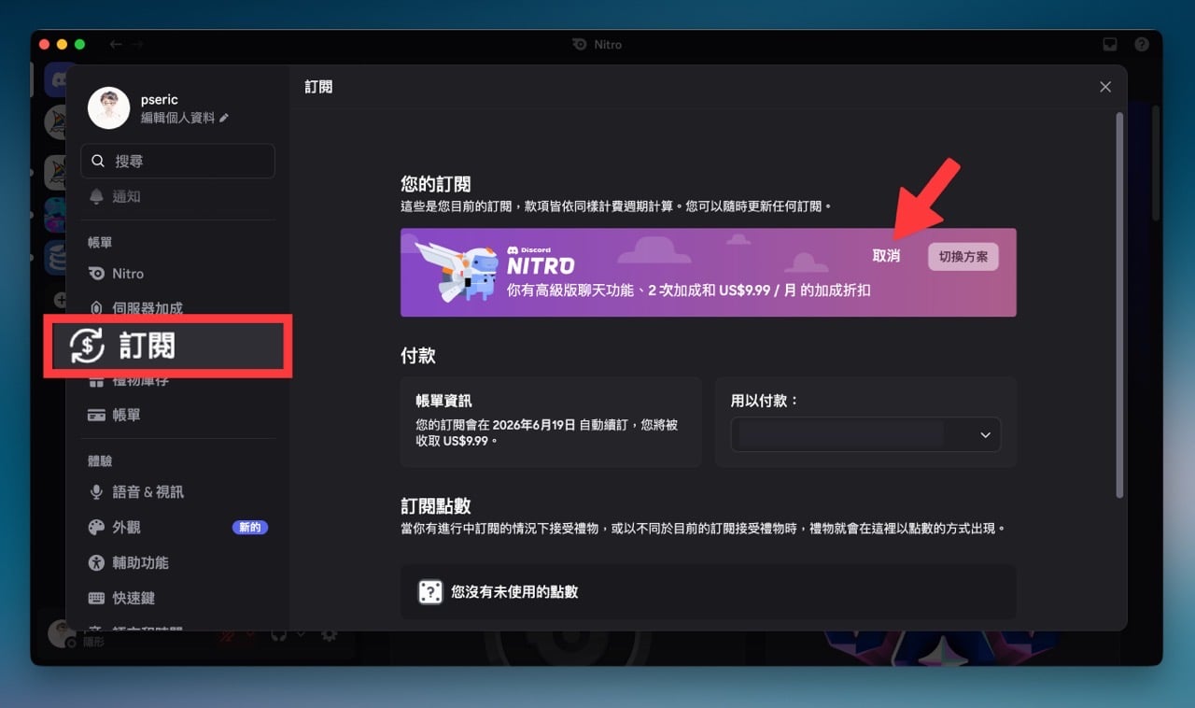
Task: Close settings with the X icon
Action: point(1105,87)
